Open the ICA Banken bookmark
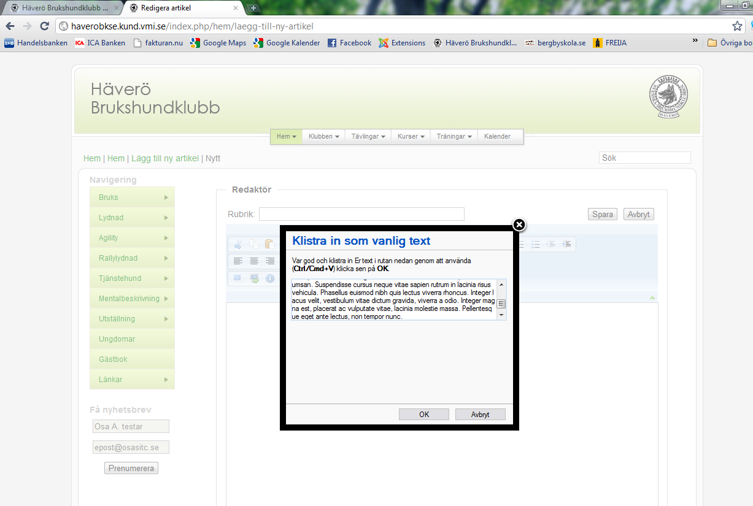 click(100, 43)
